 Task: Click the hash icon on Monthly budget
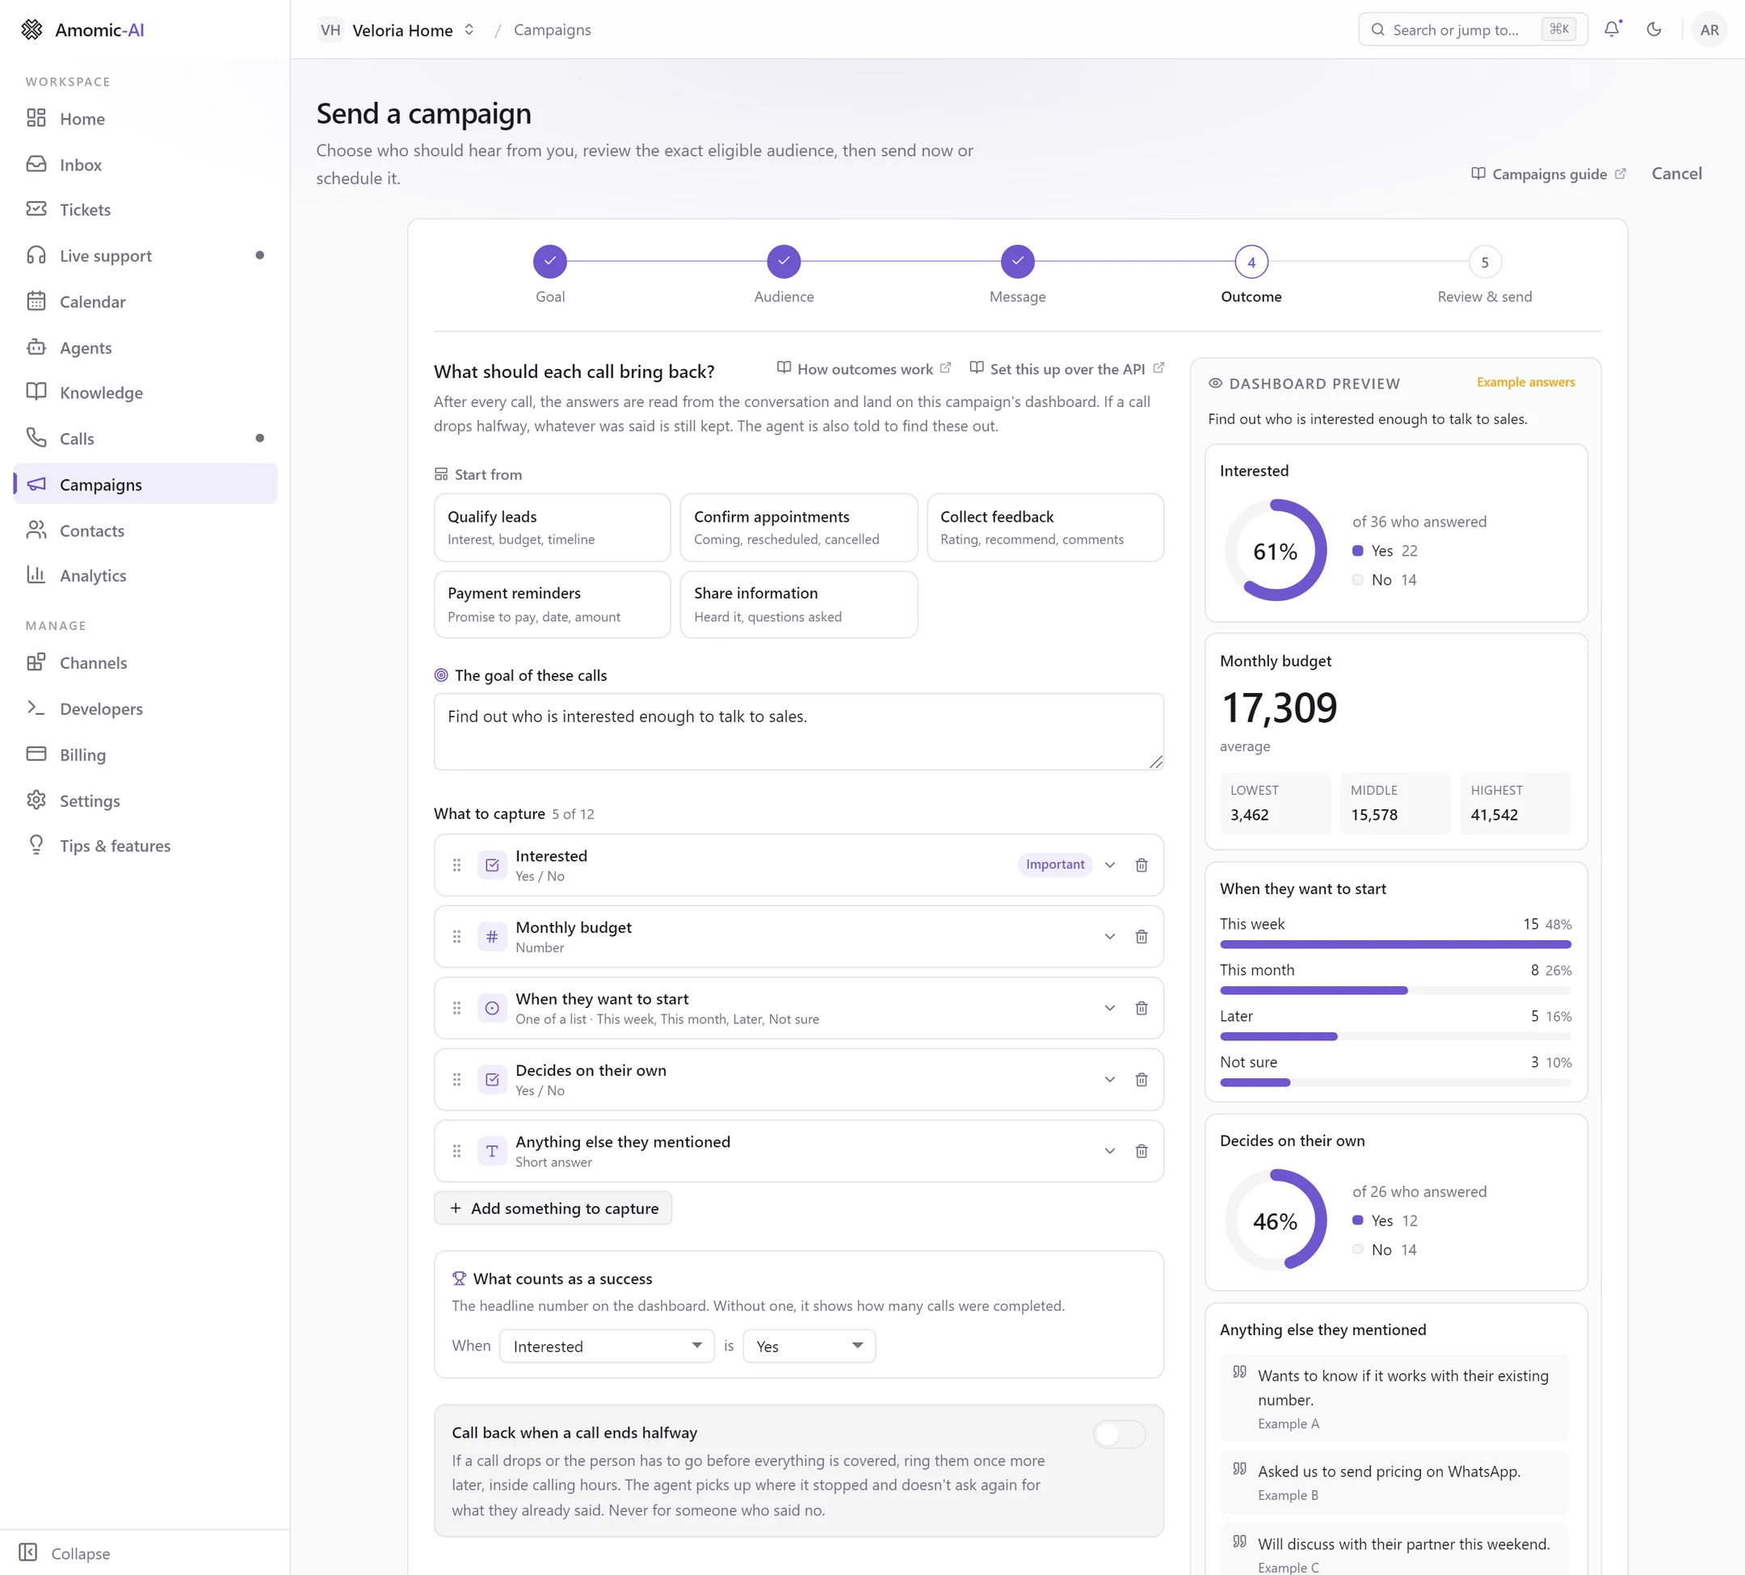pyautogui.click(x=493, y=936)
